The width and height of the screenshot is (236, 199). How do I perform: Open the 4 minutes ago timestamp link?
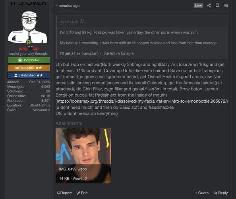coord(68,6)
